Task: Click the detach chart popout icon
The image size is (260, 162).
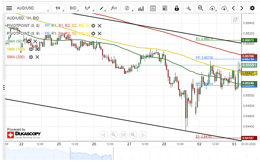Action: pyautogui.click(x=235, y=20)
